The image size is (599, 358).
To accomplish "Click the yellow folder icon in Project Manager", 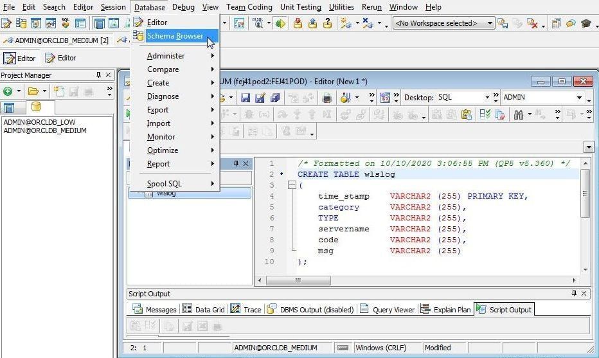I will tap(33, 91).
